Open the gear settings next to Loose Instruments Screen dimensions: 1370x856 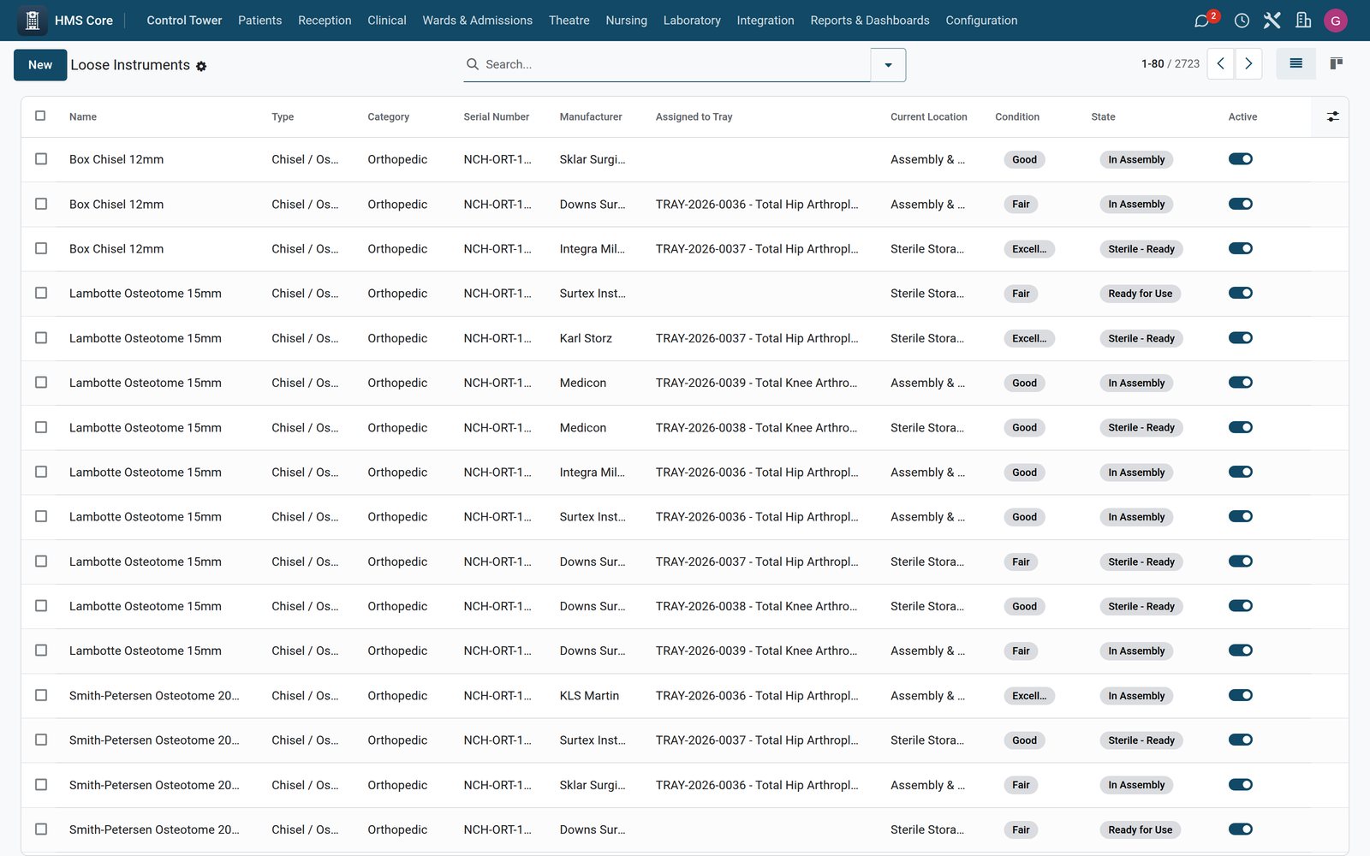point(201,66)
